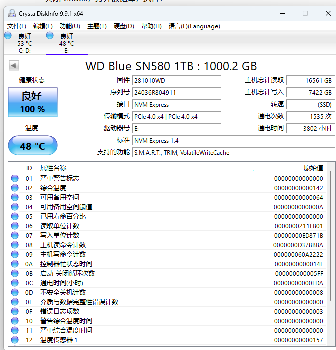Click status dot for attribute 04 可用备用空间阈值

(x=15, y=207)
